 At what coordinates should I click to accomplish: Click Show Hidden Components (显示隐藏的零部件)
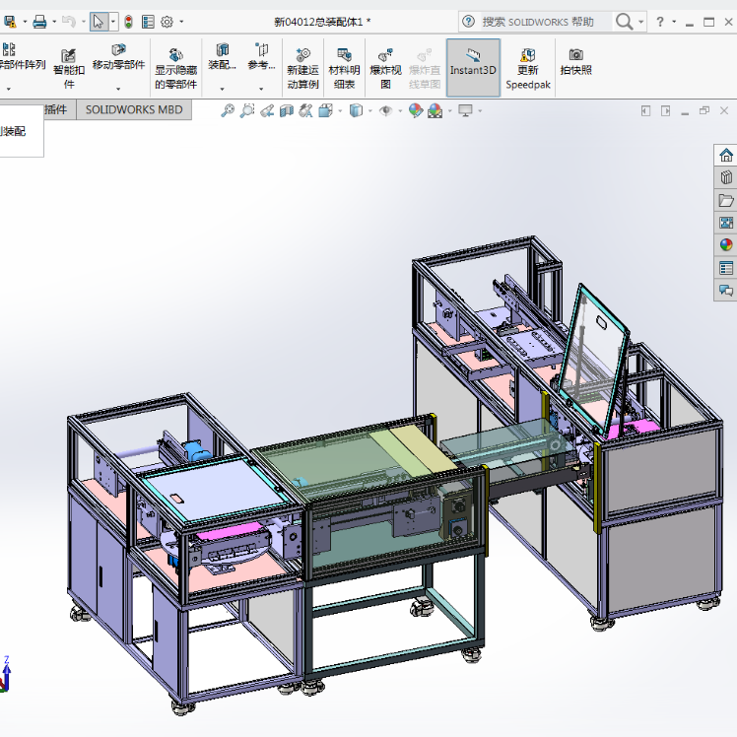point(175,69)
